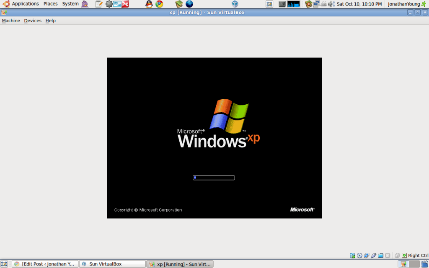Open the network manager tray icon

coord(317,4)
